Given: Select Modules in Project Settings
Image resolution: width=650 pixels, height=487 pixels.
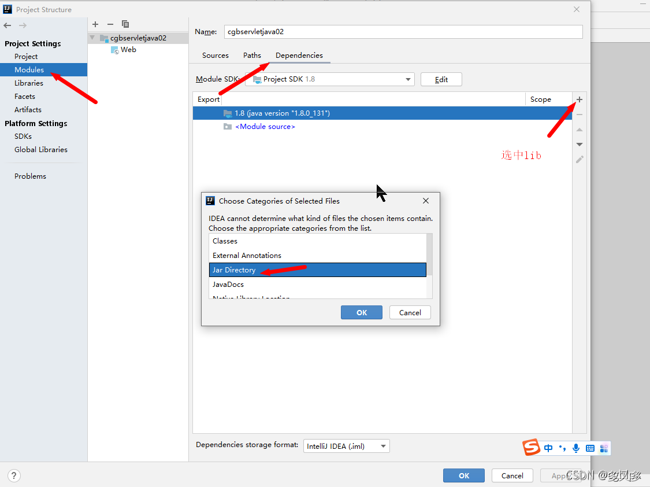Looking at the screenshot, I should coord(43,69).
